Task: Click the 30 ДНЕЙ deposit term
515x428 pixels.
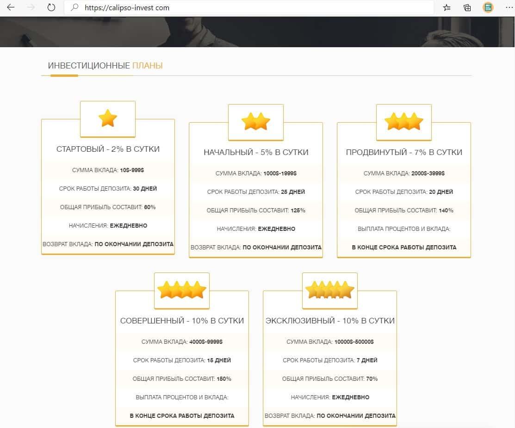Action: click(x=145, y=188)
